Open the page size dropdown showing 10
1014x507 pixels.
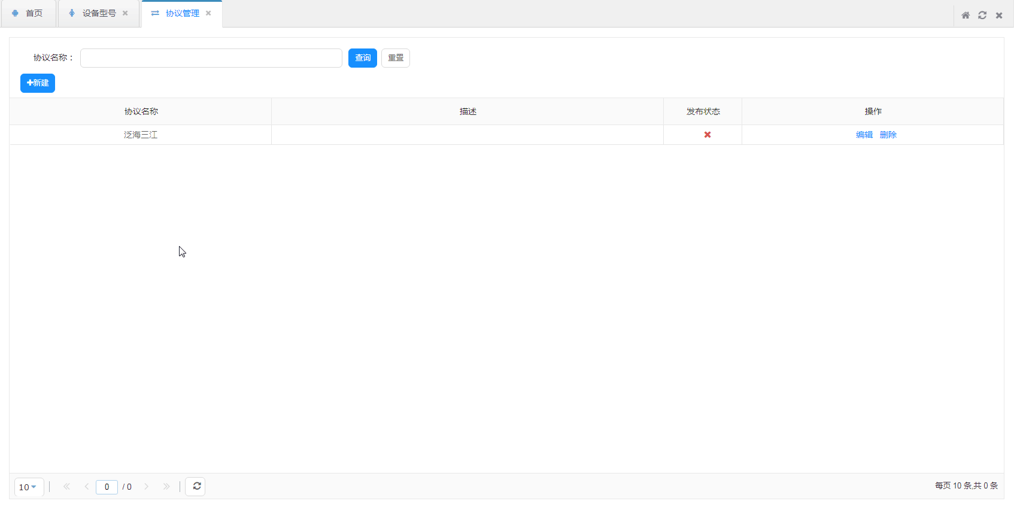(x=28, y=487)
